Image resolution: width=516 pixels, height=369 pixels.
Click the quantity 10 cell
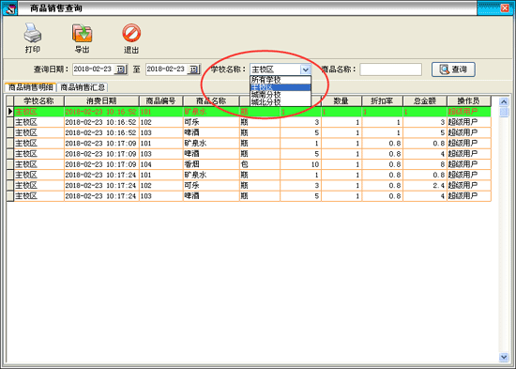coord(300,164)
